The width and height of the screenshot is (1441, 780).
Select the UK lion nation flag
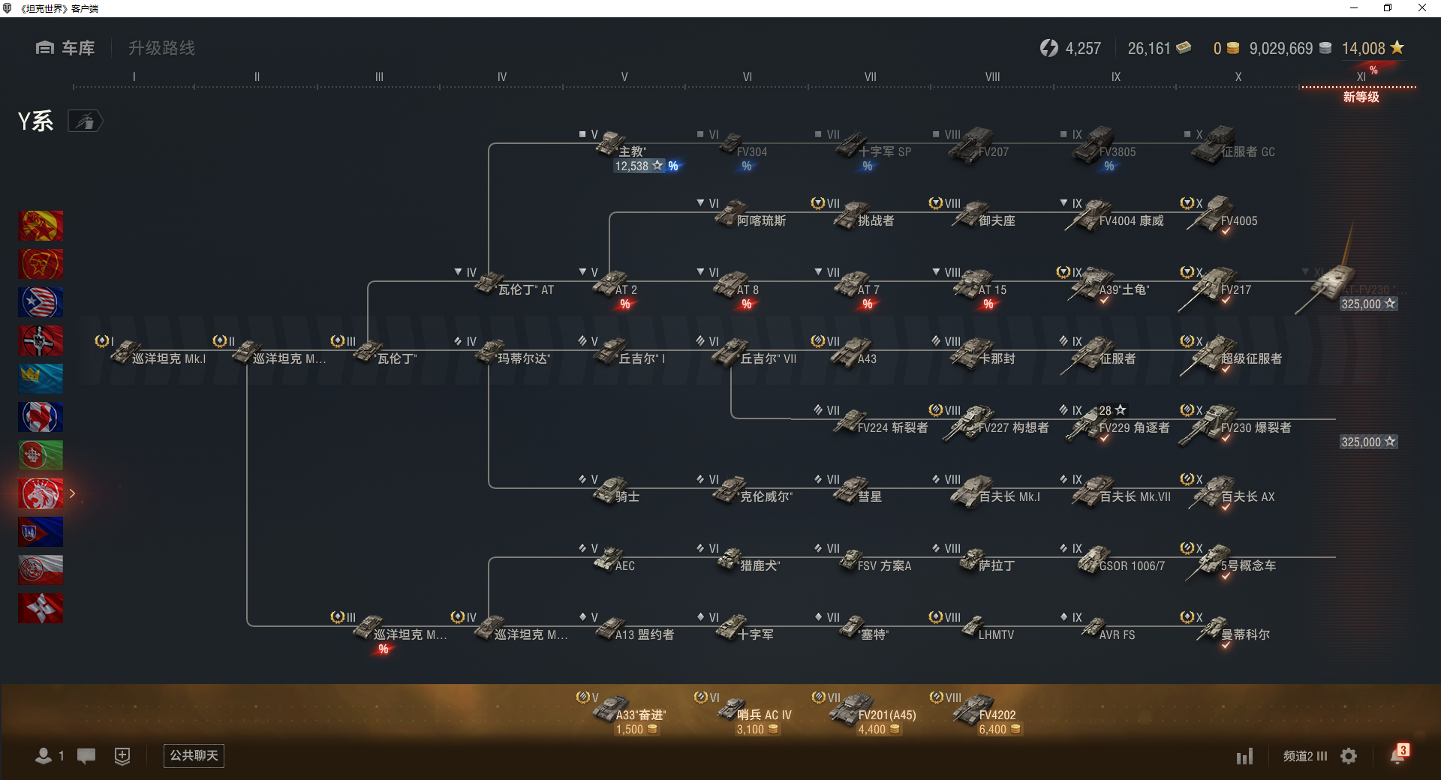pos(41,493)
